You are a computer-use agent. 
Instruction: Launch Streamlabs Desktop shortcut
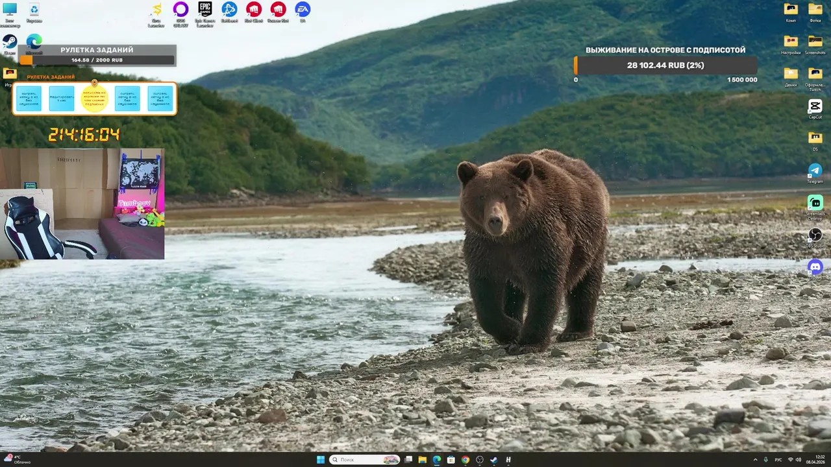pyautogui.click(x=815, y=208)
